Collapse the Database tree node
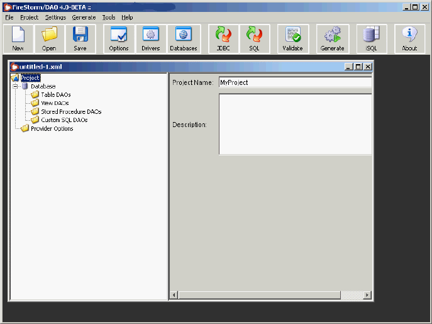Screen dimensions: 432x324 [15, 86]
